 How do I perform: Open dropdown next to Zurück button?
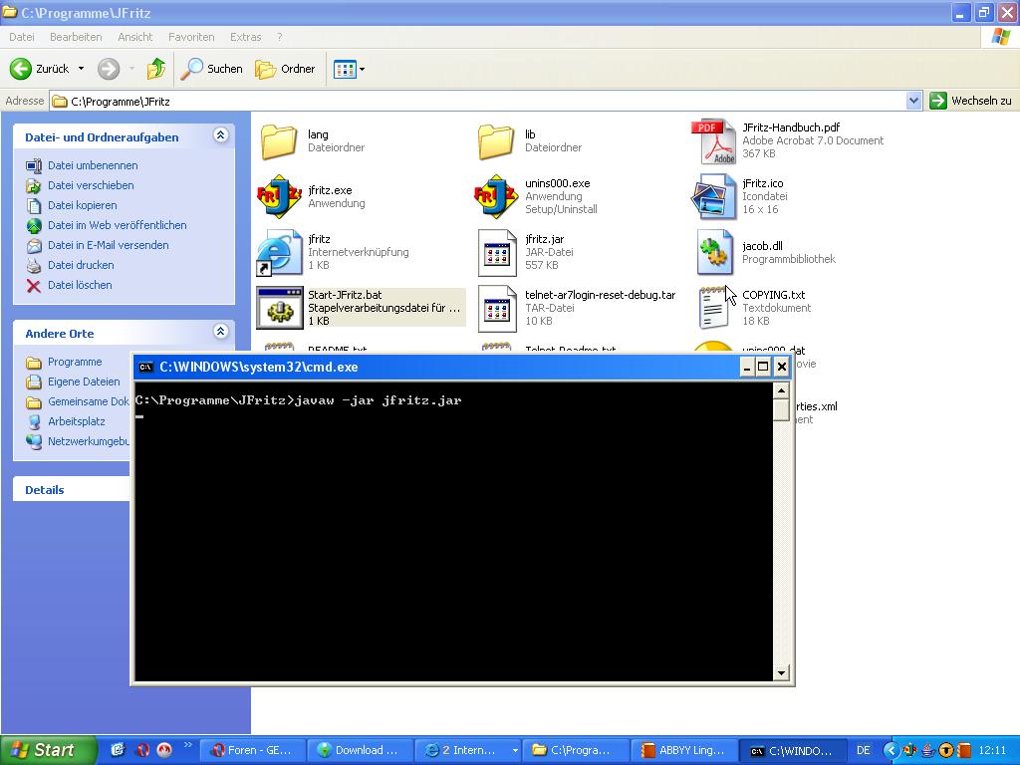[x=82, y=69]
